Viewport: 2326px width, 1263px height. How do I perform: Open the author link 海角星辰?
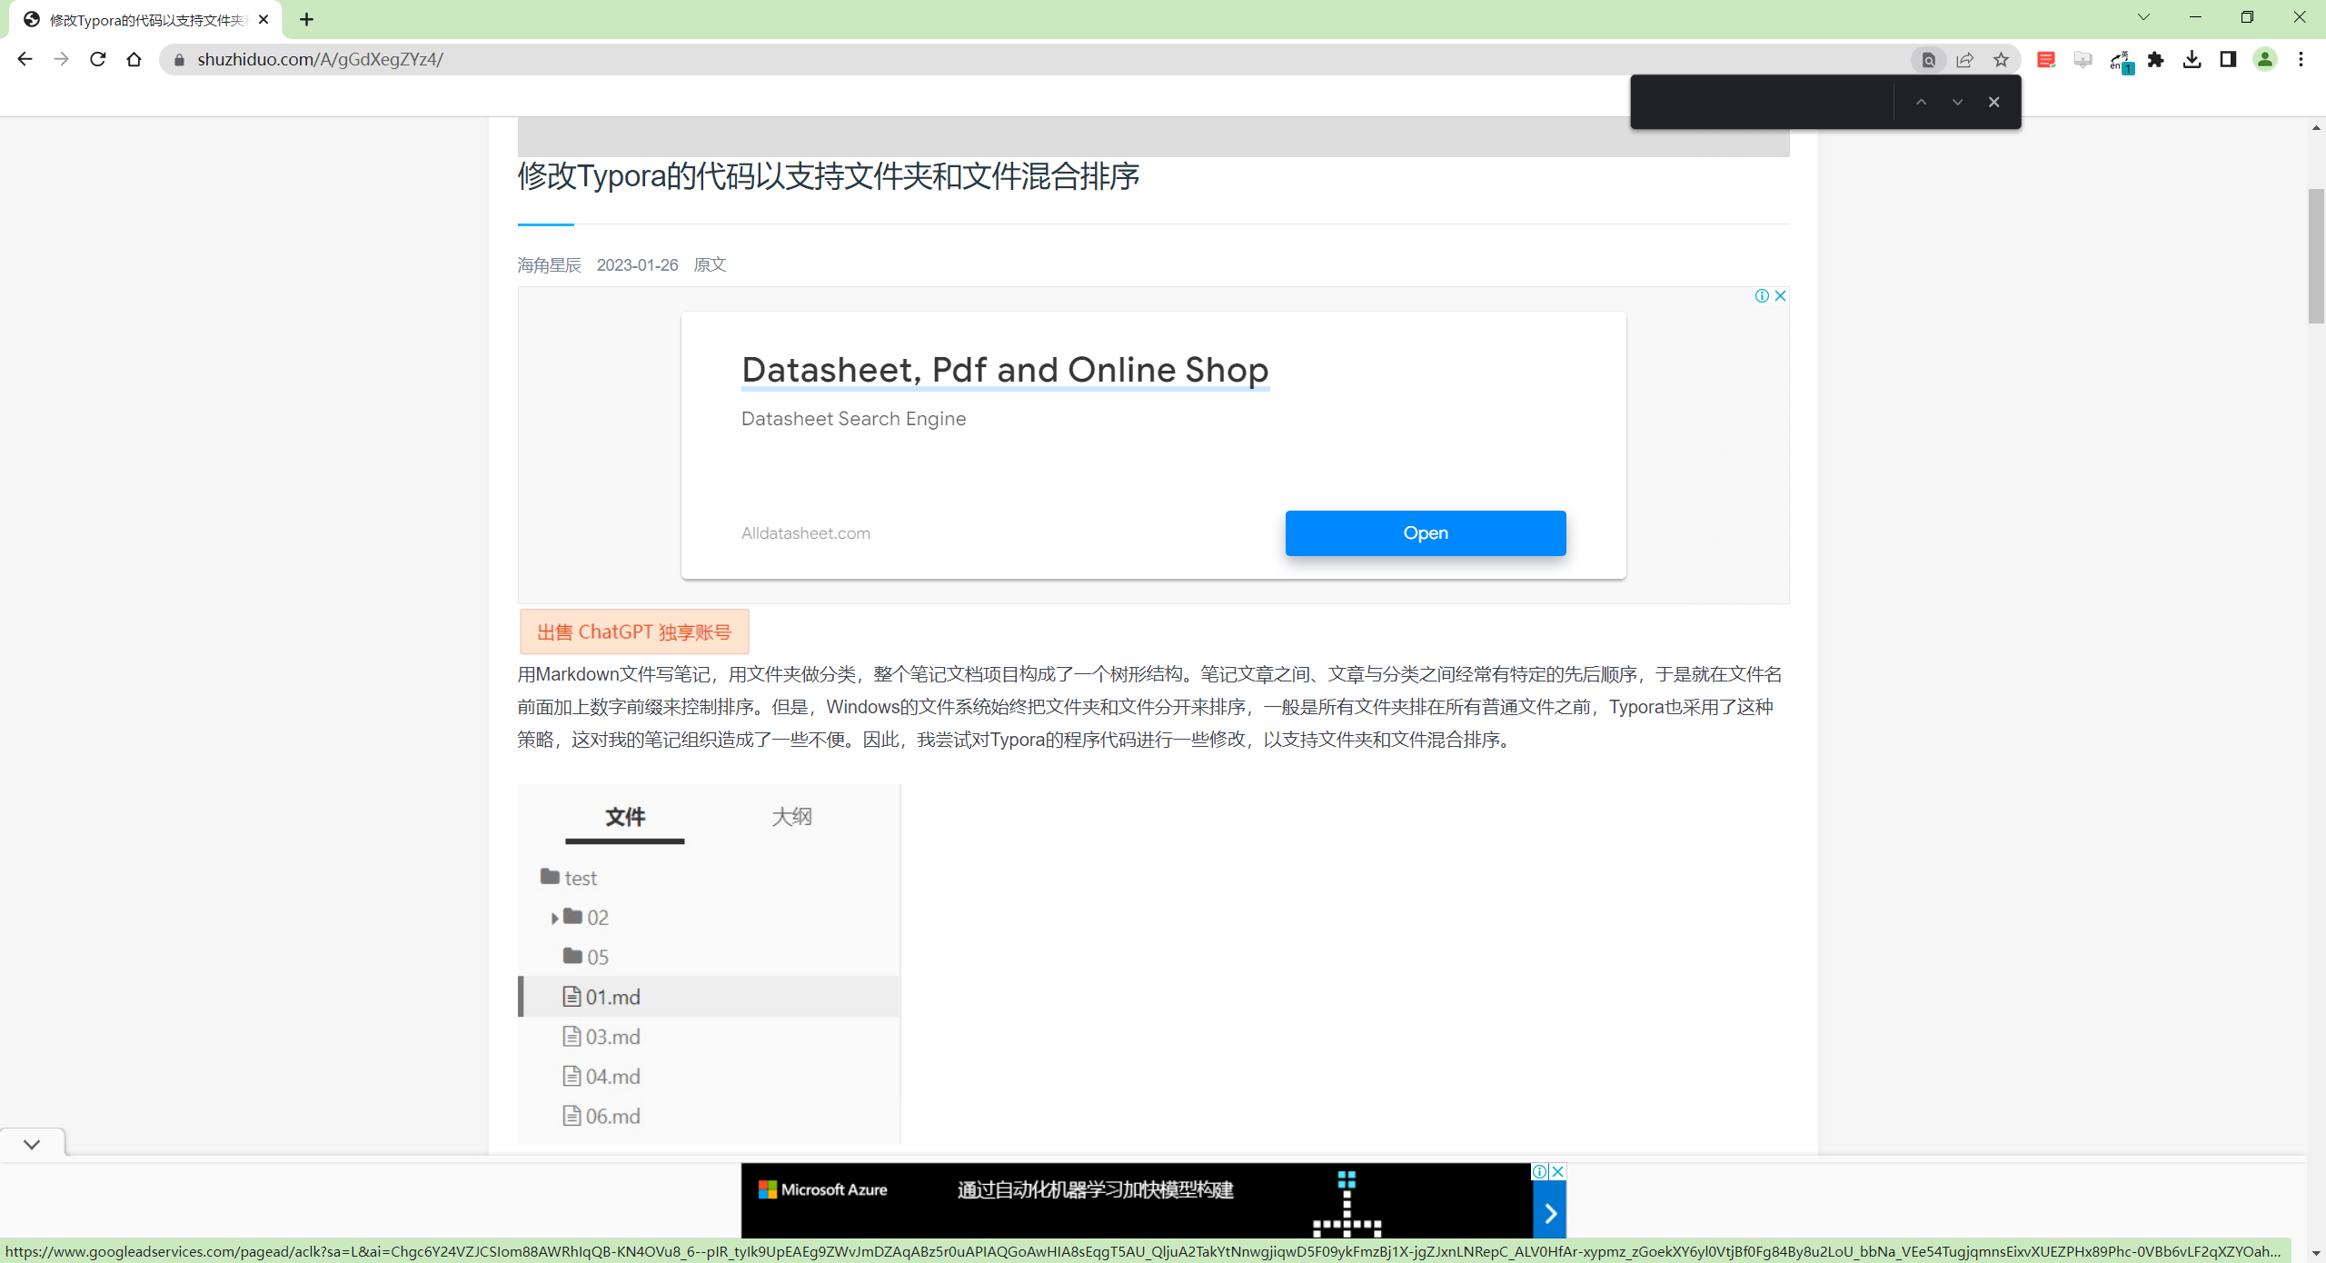[549, 264]
